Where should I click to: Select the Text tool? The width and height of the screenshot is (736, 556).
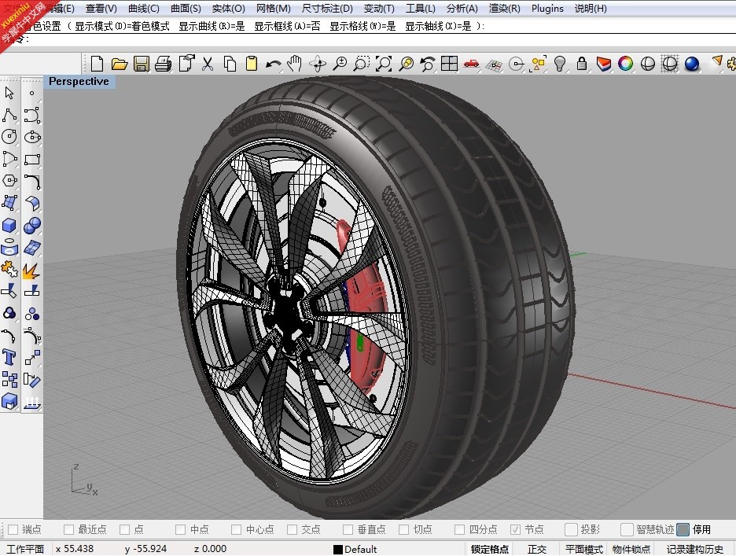point(9,357)
